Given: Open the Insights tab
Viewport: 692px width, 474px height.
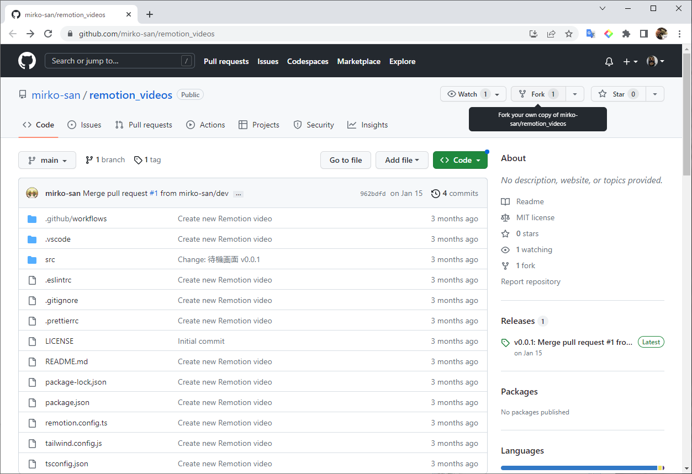Looking at the screenshot, I should pyautogui.click(x=367, y=125).
